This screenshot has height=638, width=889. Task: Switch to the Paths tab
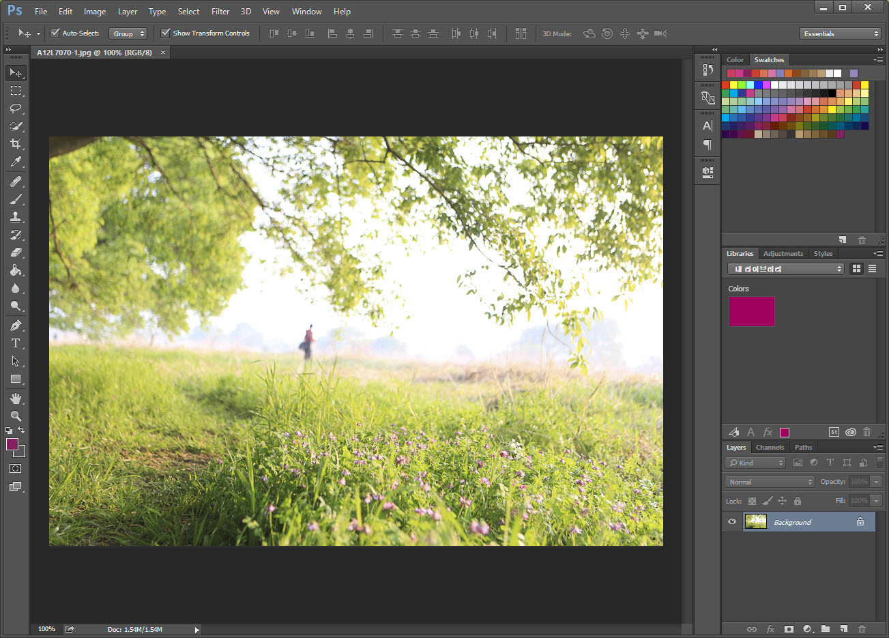tap(803, 448)
